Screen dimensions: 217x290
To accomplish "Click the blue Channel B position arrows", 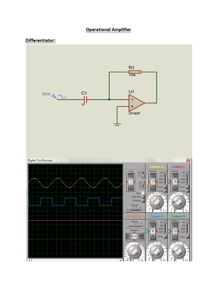I will (x=147, y=231).
